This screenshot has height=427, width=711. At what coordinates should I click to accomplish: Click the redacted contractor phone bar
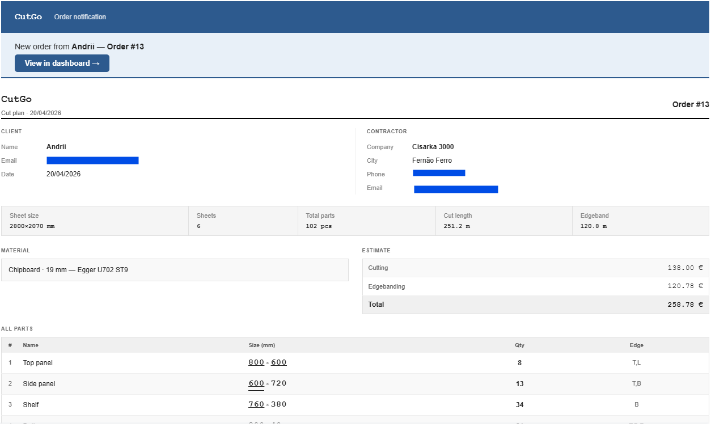439,173
